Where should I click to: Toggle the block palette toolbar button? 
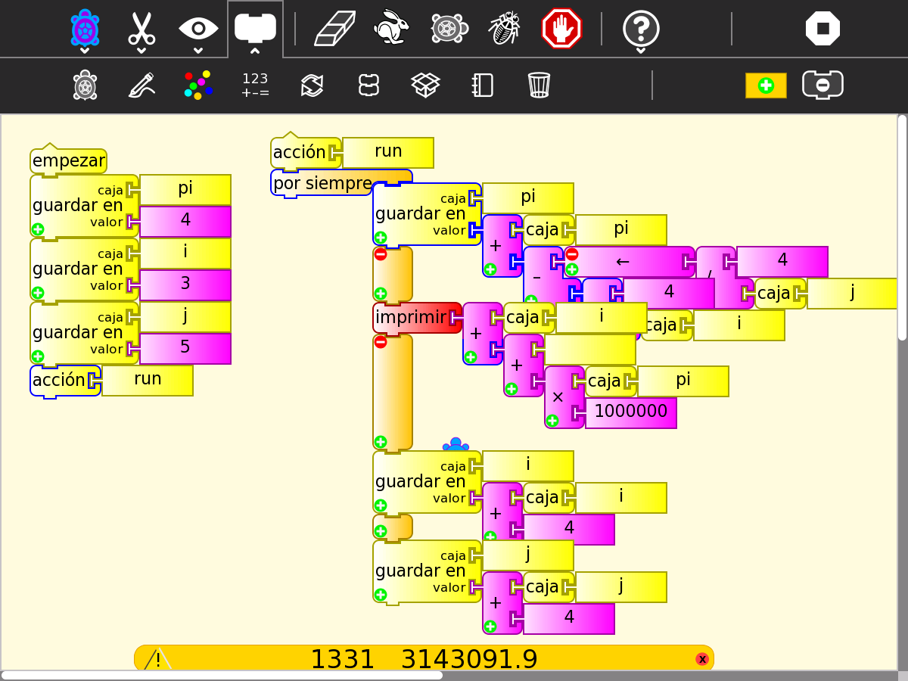(255, 28)
